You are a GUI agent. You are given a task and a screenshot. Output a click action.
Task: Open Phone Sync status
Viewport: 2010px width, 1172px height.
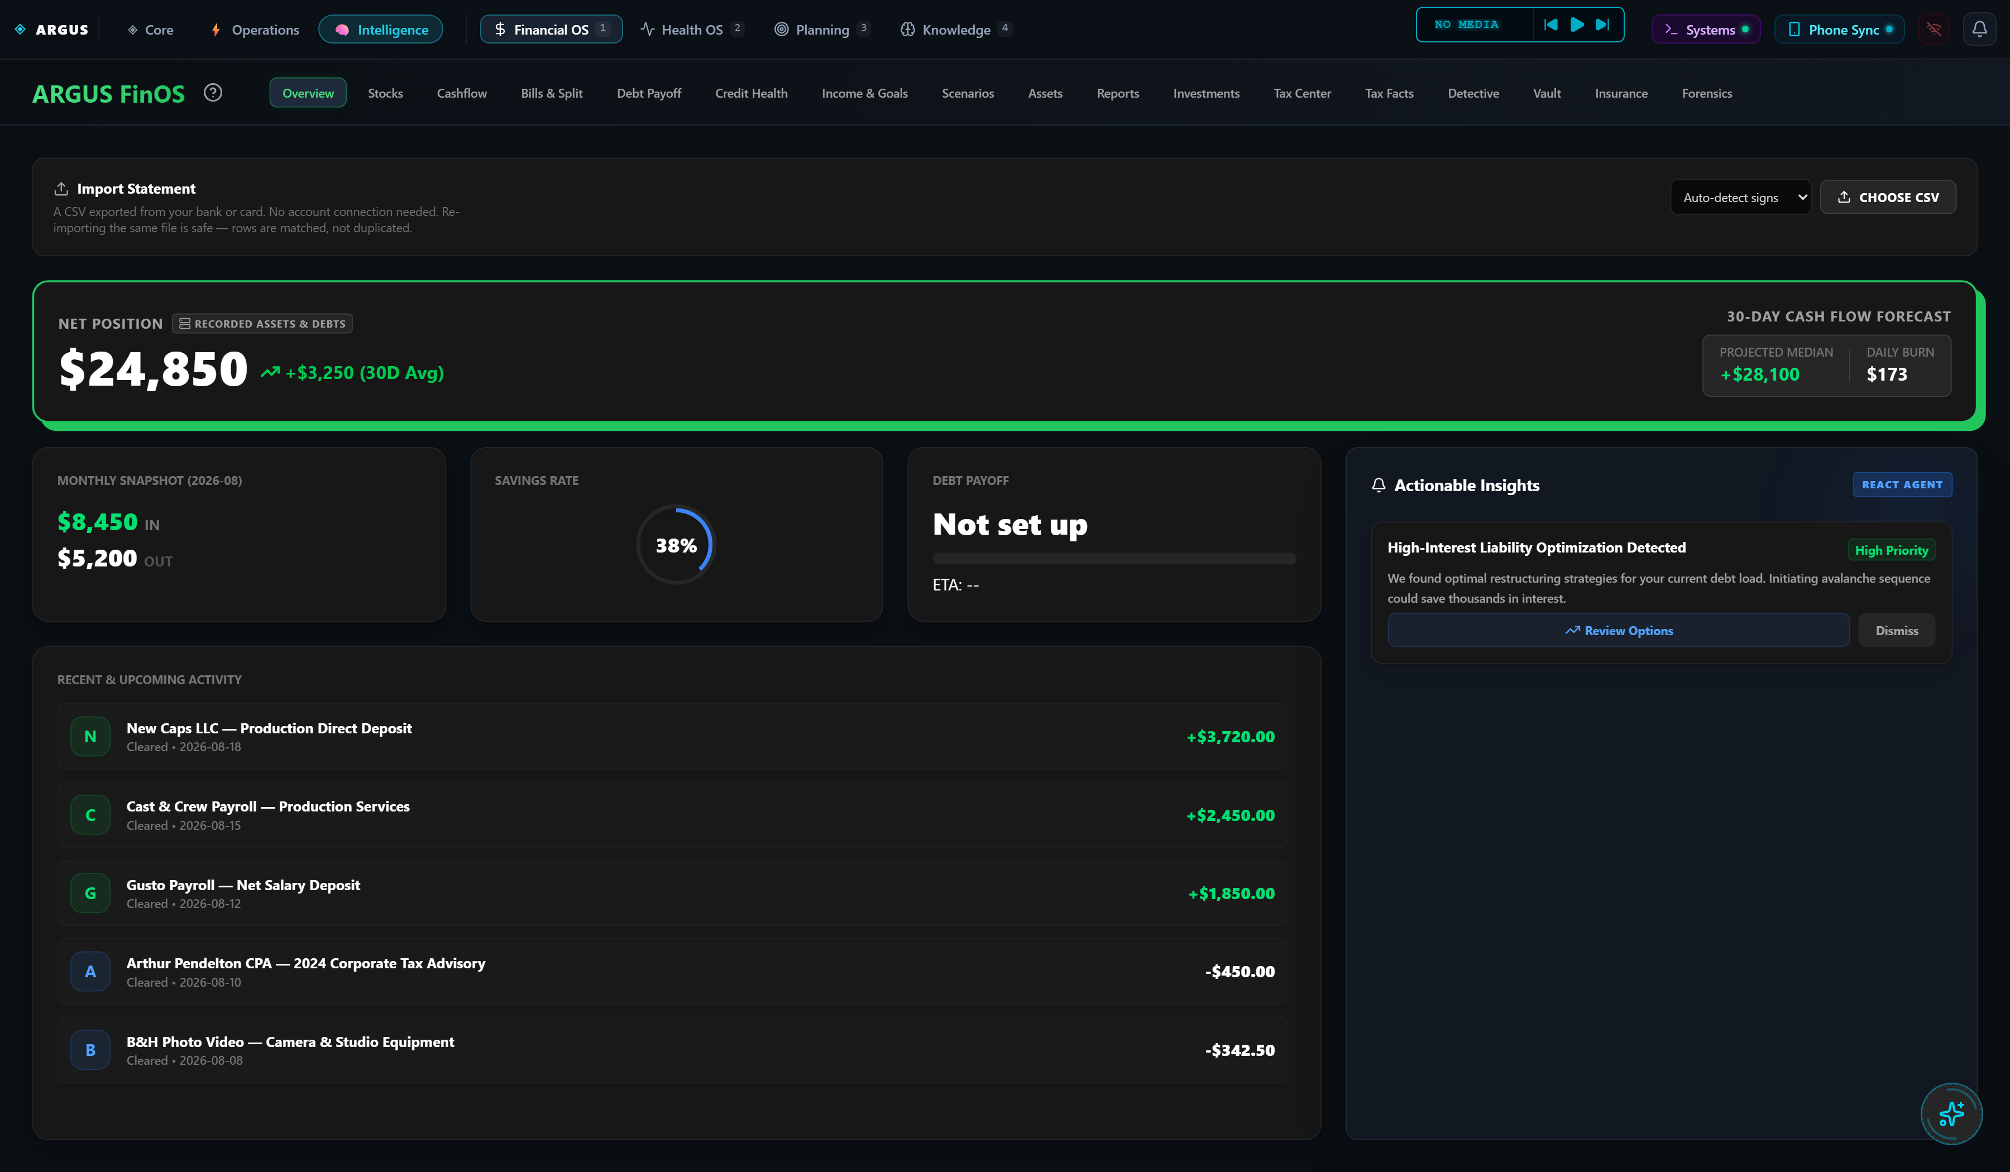(1839, 30)
